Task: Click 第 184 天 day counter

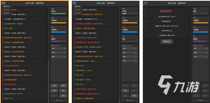Action: point(201,100)
